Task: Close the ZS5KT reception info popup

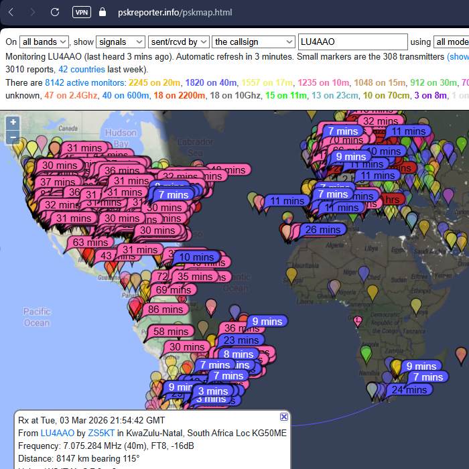Action: (x=284, y=417)
